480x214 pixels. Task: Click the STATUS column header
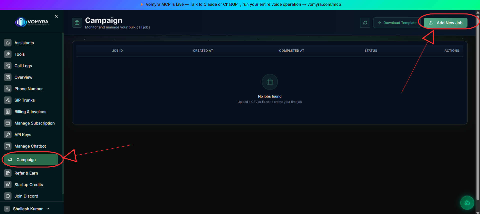(x=371, y=51)
